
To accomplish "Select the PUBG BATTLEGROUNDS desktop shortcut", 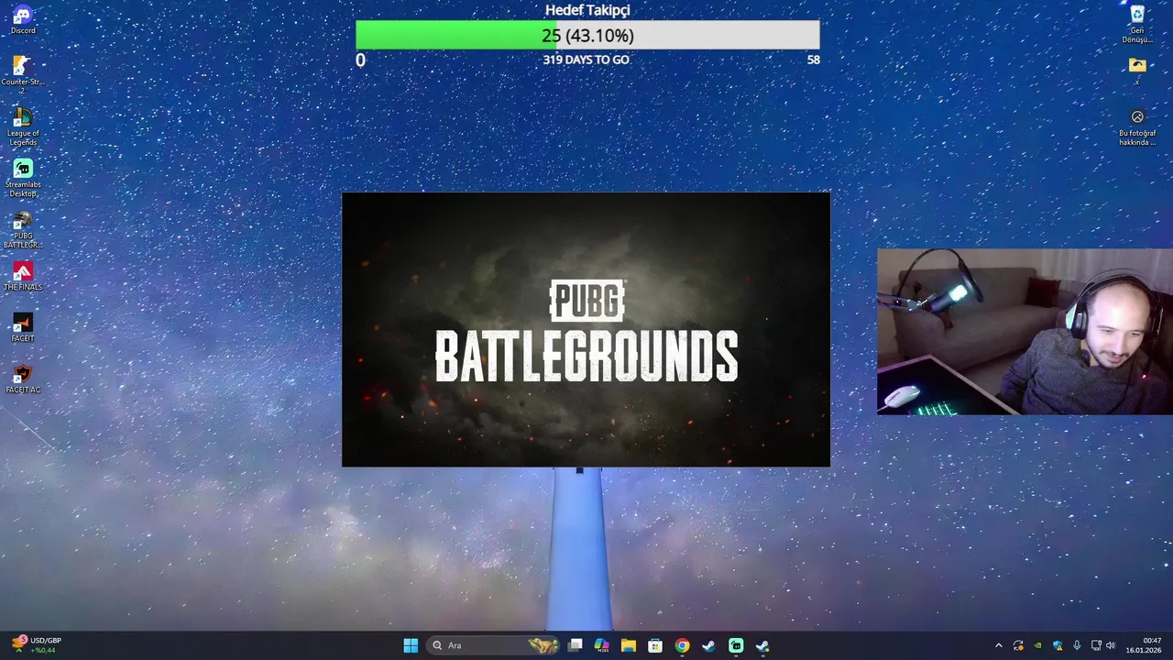I will pyautogui.click(x=23, y=229).
